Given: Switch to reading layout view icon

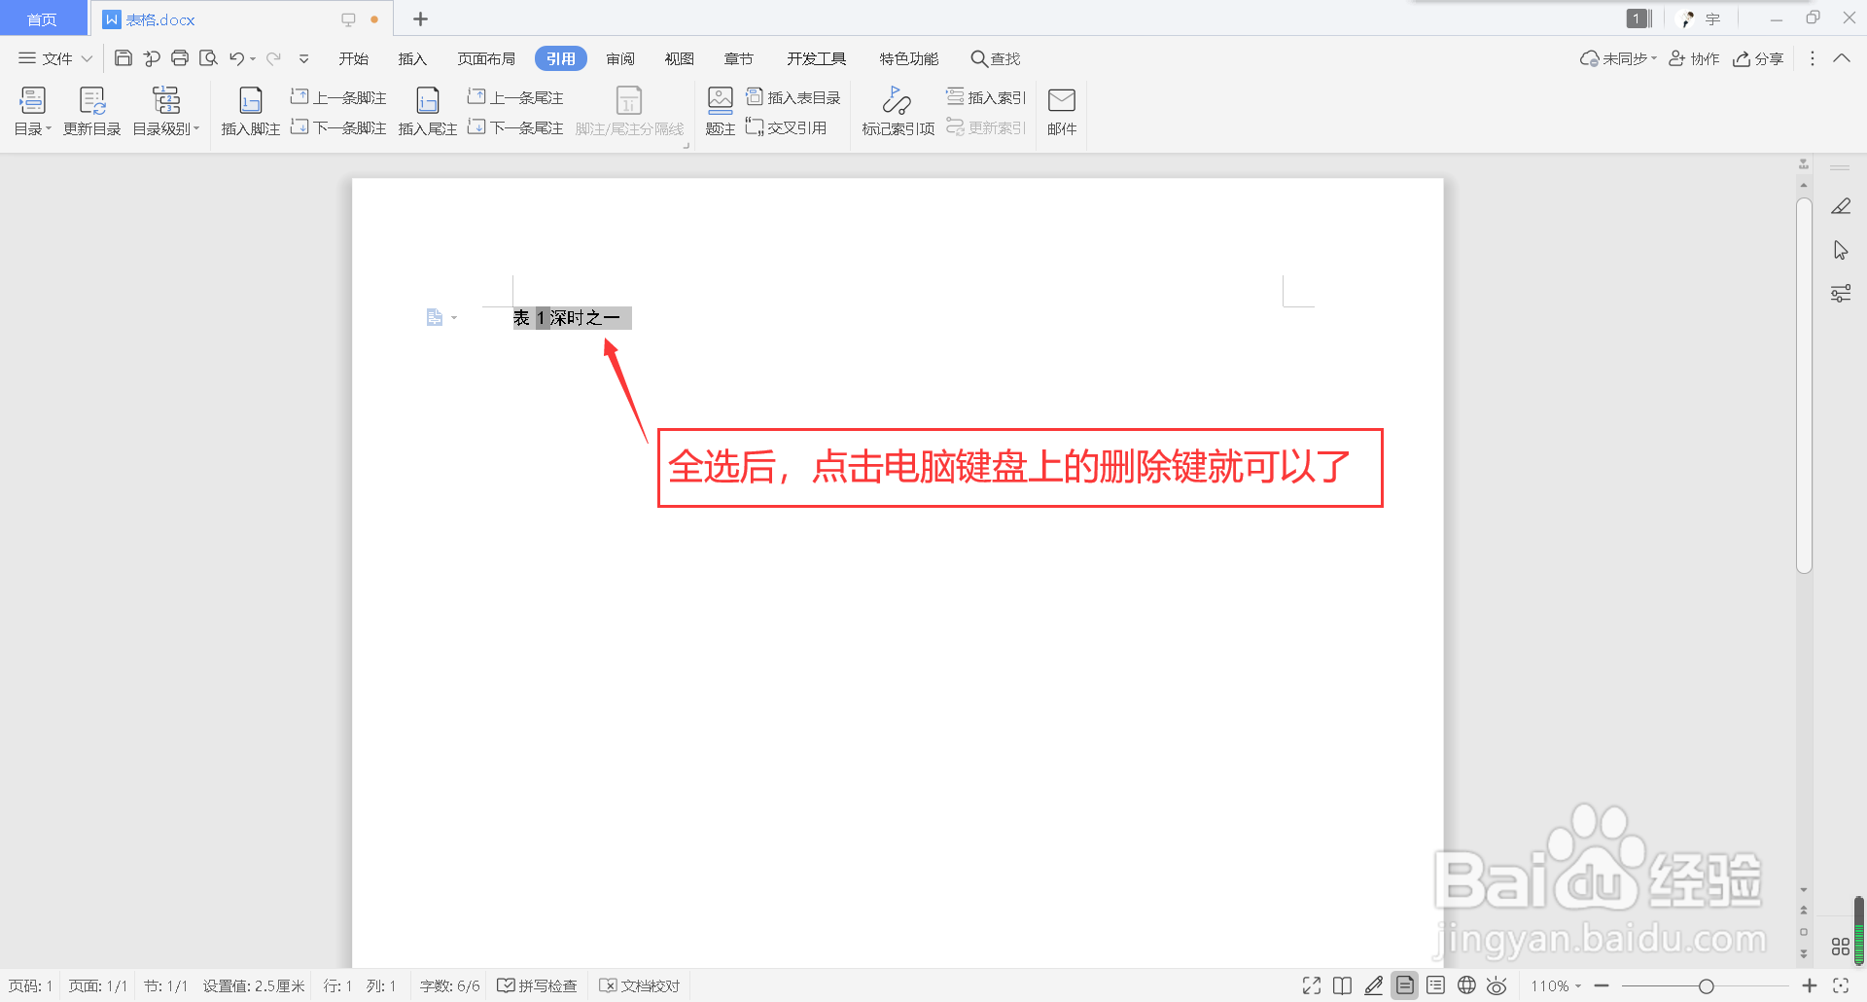Looking at the screenshot, I should point(1342,985).
